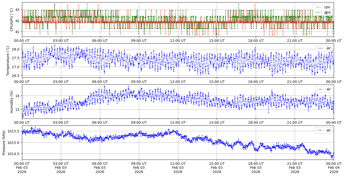
Task: Click the Feb 04 2026 date label
Action: (334, 168)
